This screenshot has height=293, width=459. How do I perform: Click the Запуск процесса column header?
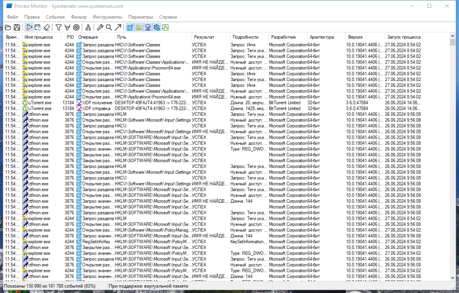point(404,37)
